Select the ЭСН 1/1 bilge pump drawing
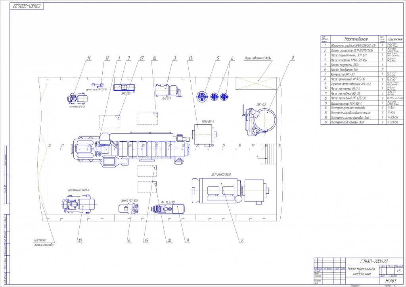The height and width of the screenshot is (287, 406). tap(169, 91)
